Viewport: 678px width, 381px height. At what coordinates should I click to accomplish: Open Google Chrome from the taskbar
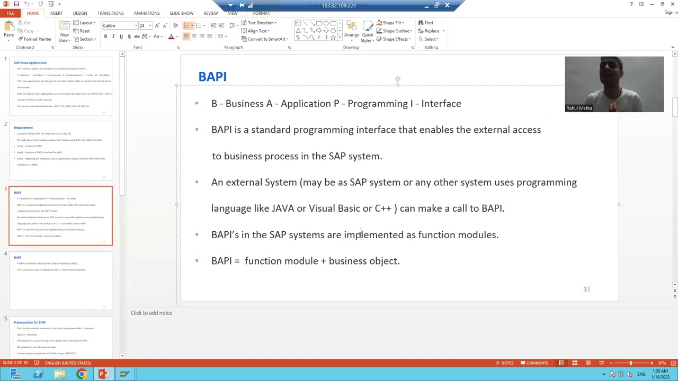(x=82, y=375)
